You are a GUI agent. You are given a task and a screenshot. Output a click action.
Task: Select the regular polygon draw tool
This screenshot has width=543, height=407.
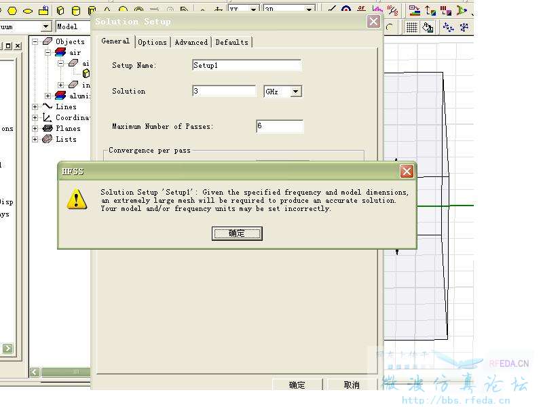tap(12, 11)
